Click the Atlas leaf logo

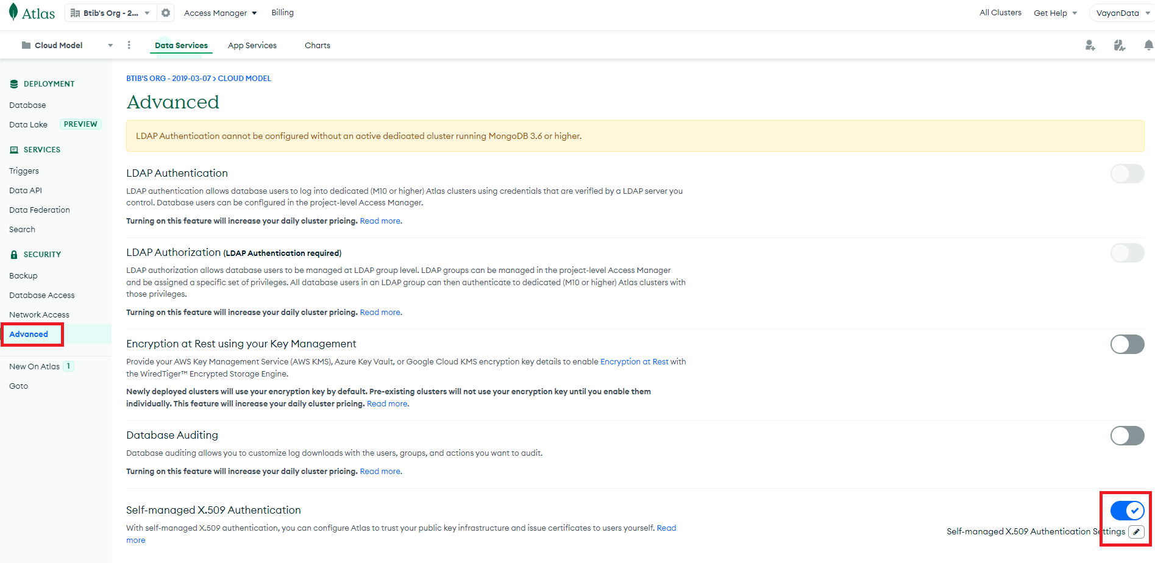pyautogui.click(x=13, y=12)
